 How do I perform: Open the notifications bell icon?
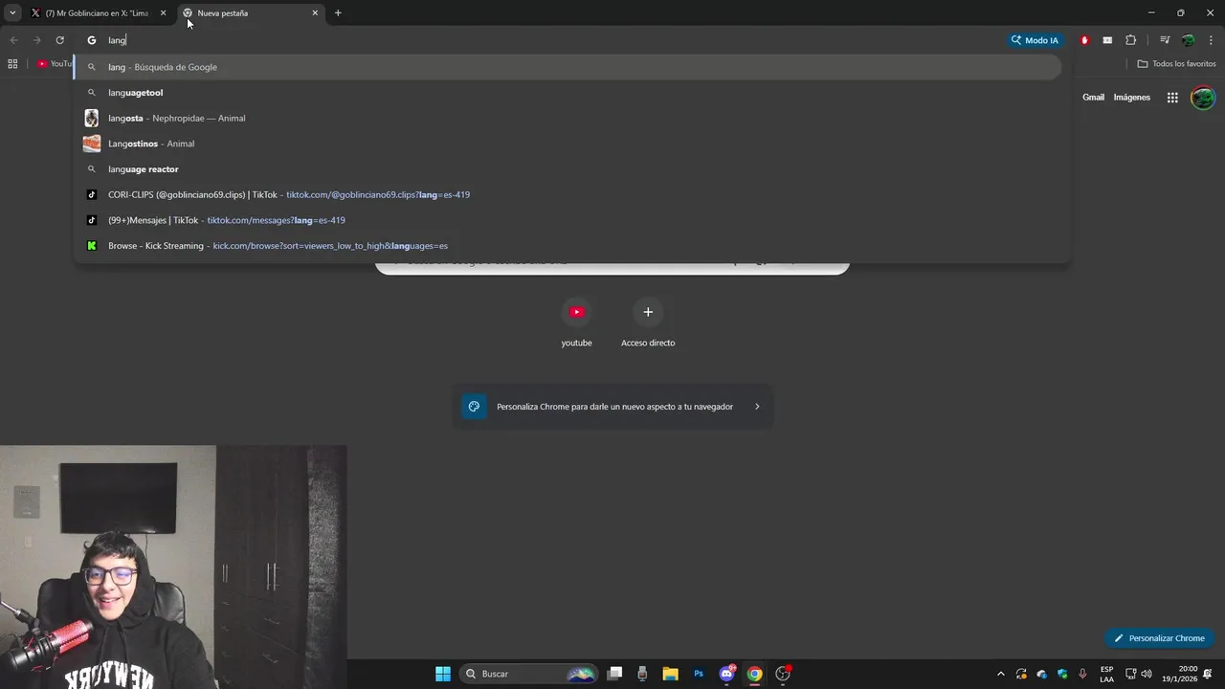(x=1208, y=674)
